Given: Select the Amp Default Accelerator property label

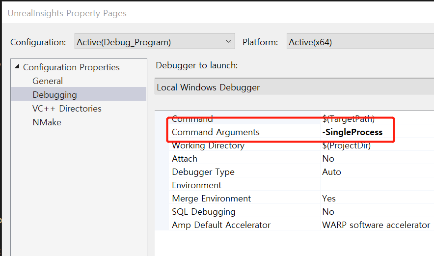Looking at the screenshot, I should [221, 225].
